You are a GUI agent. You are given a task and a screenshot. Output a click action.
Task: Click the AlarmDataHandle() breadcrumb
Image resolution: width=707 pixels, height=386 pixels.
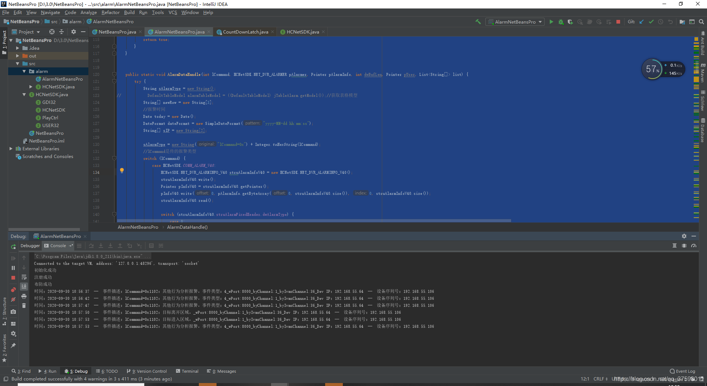tap(187, 227)
